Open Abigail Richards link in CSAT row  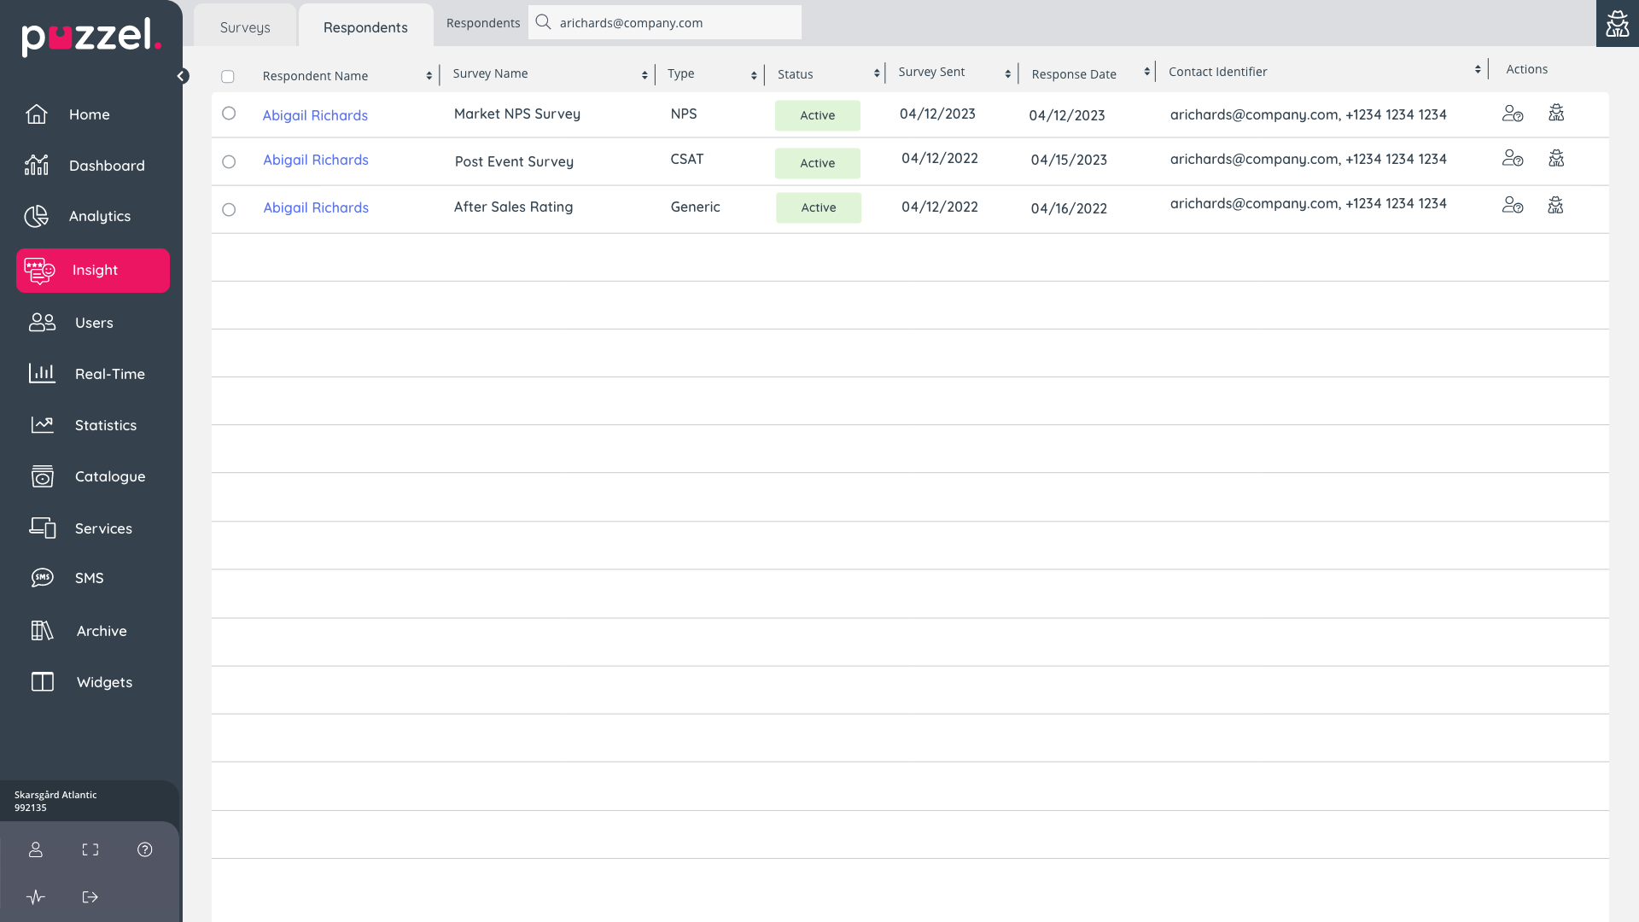316,160
